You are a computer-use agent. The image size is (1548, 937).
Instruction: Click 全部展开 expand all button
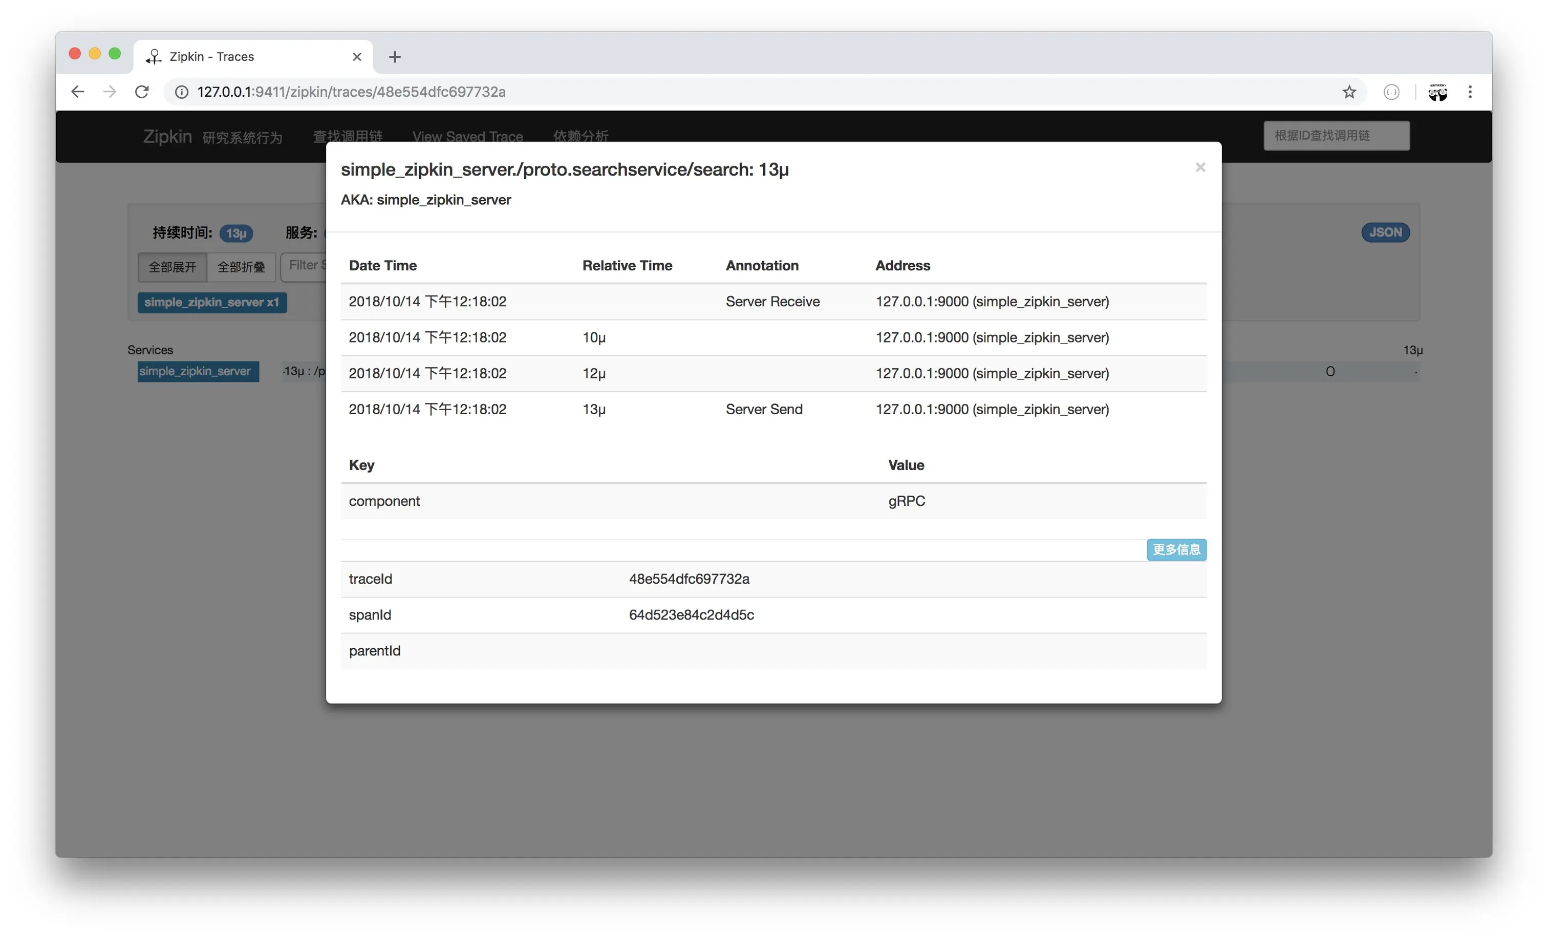[172, 267]
